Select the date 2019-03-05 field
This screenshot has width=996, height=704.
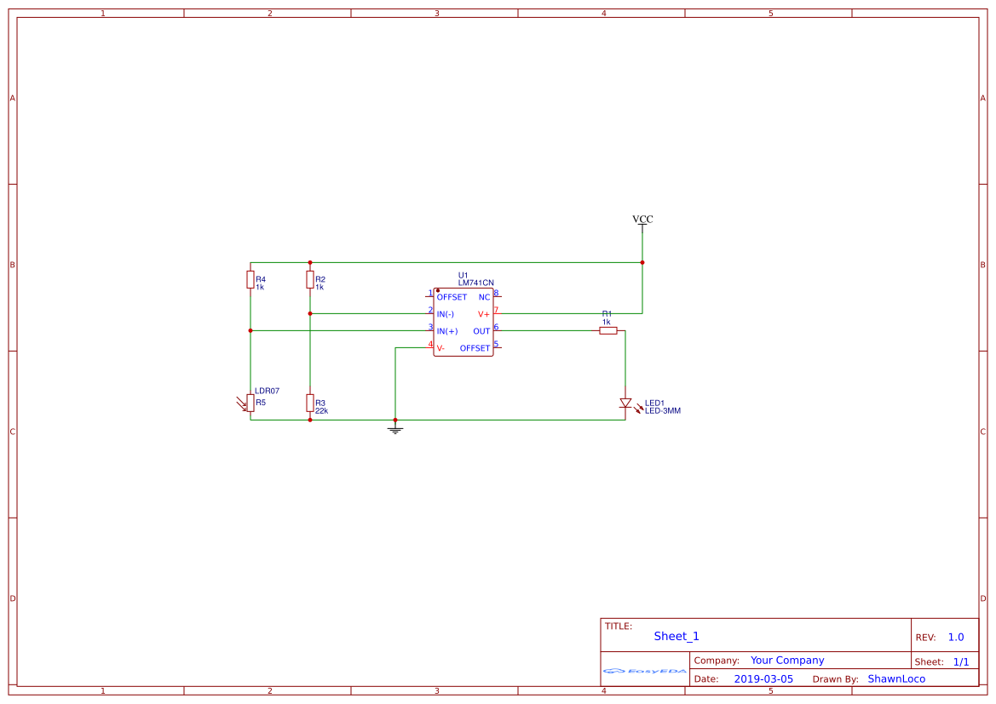click(763, 678)
